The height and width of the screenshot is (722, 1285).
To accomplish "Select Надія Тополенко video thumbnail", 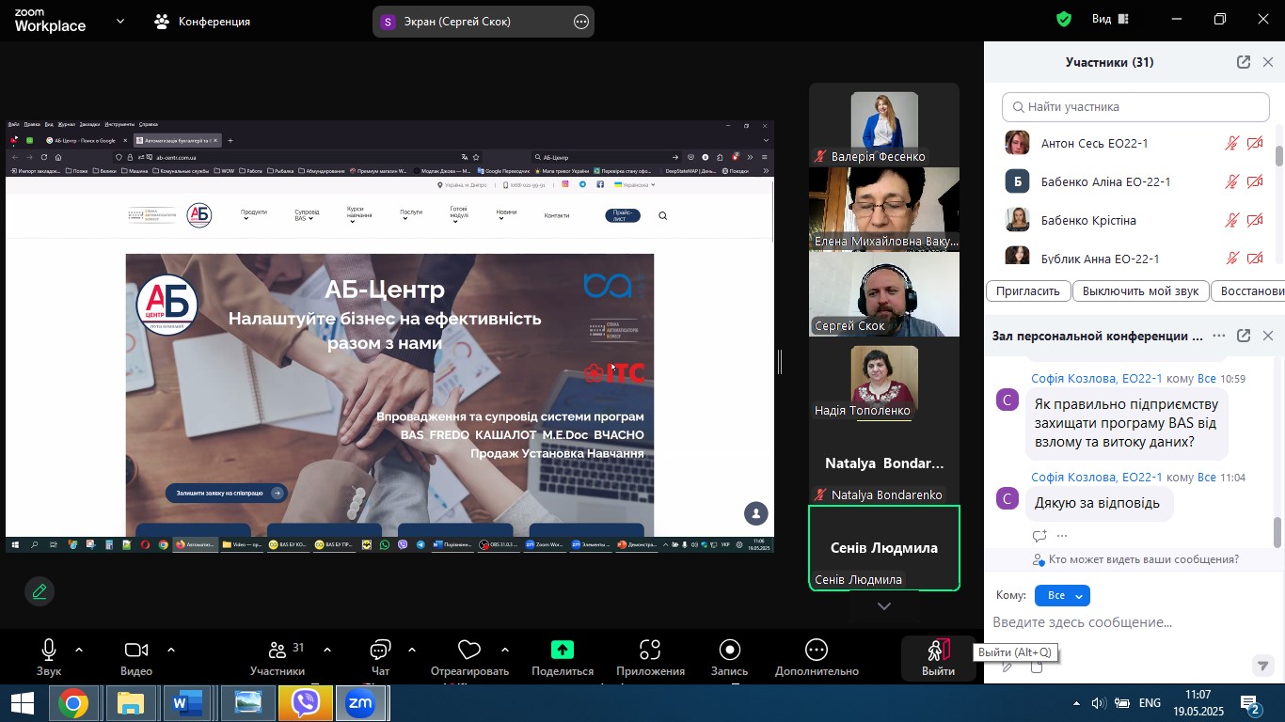I will point(884,379).
